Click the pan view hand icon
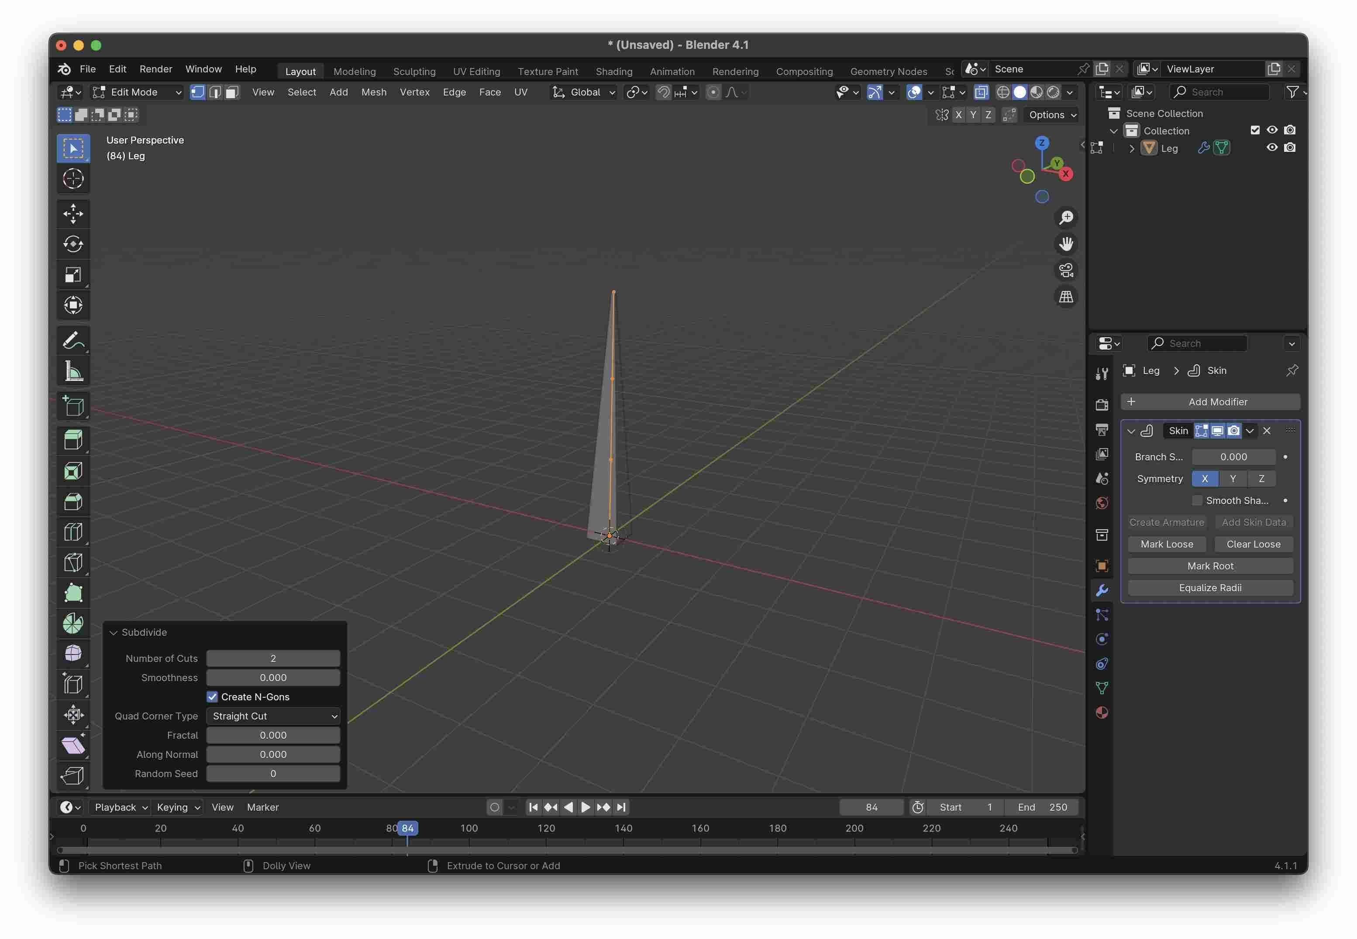1357x939 pixels. pyautogui.click(x=1066, y=243)
